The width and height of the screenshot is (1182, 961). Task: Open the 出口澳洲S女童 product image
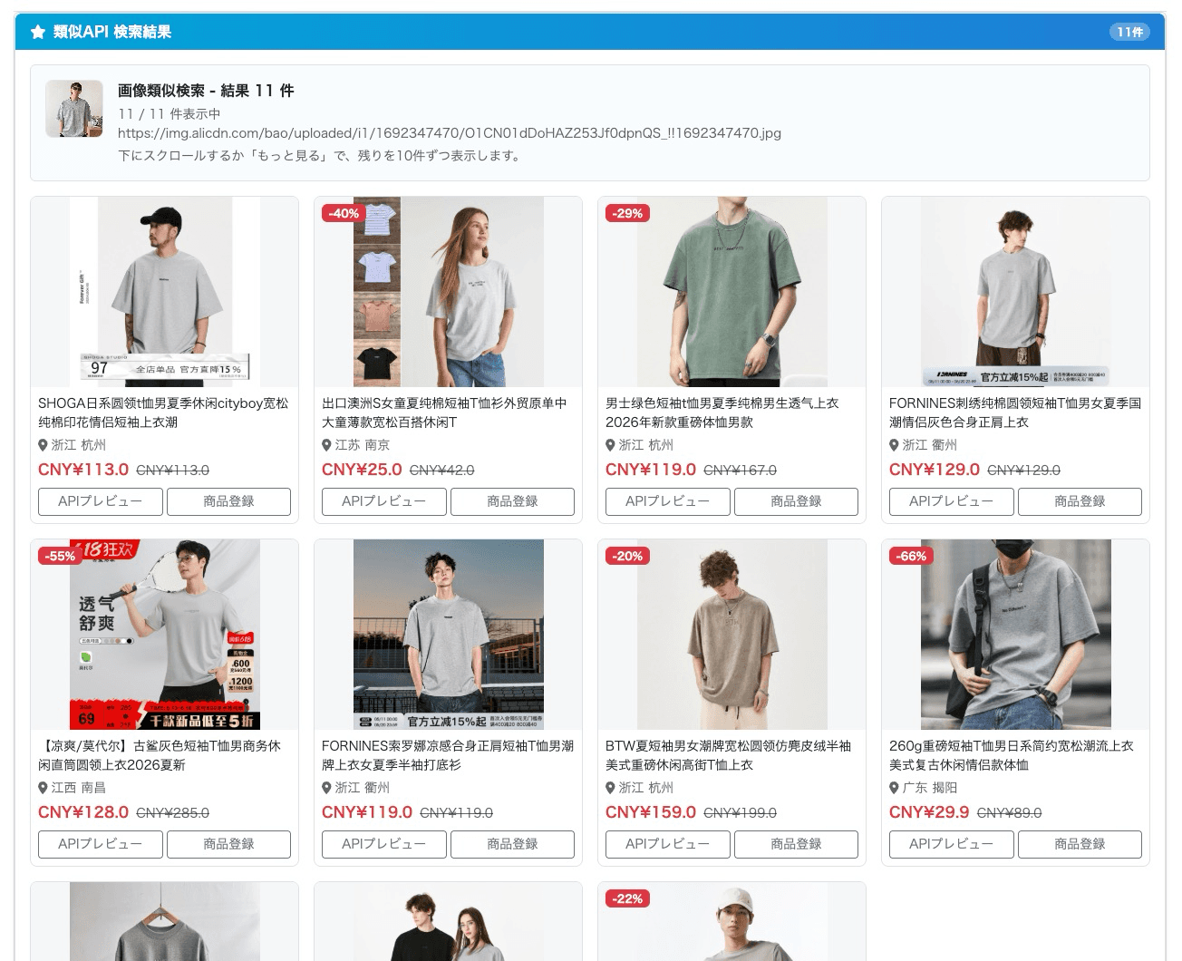coord(448,292)
